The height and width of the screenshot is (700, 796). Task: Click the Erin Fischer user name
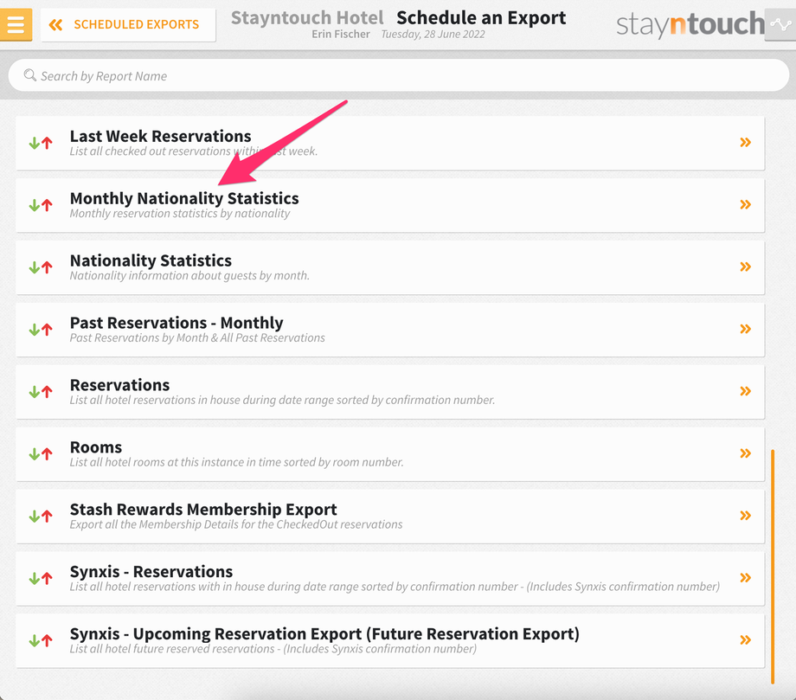341,34
